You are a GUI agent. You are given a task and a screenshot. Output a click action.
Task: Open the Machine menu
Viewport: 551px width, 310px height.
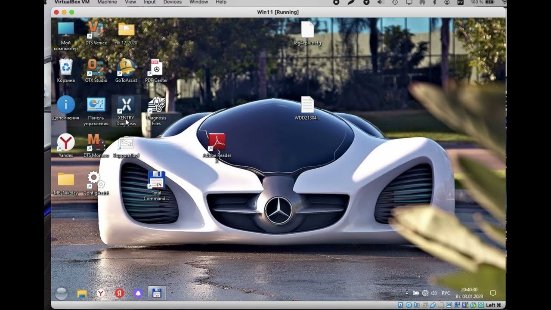coord(107,2)
